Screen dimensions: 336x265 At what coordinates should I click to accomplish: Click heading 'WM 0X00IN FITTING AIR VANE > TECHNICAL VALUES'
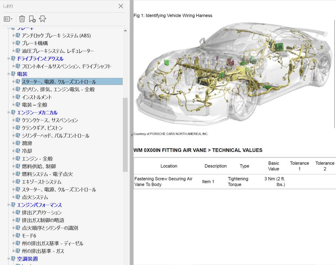coord(198,150)
